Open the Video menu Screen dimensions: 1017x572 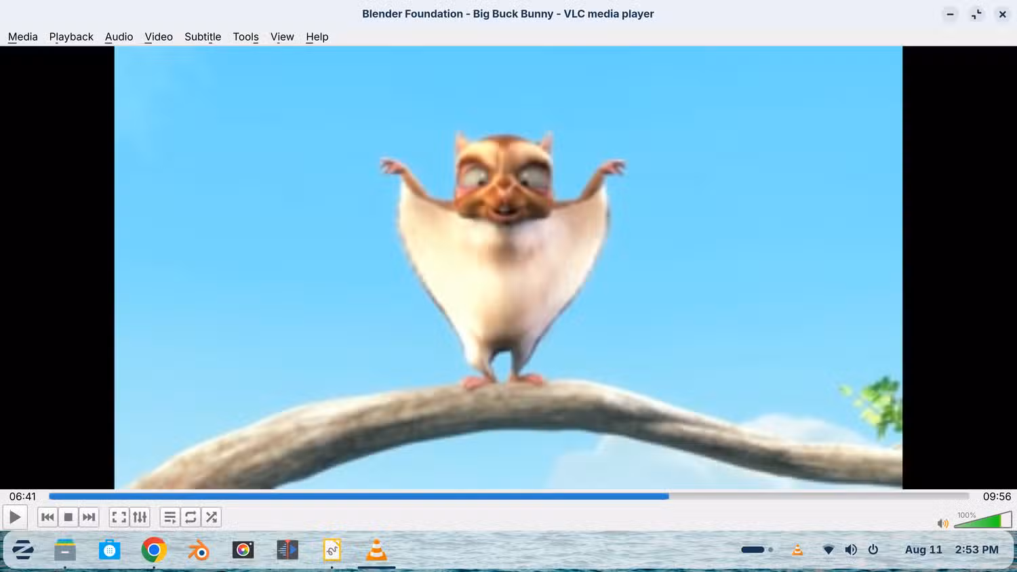159,37
